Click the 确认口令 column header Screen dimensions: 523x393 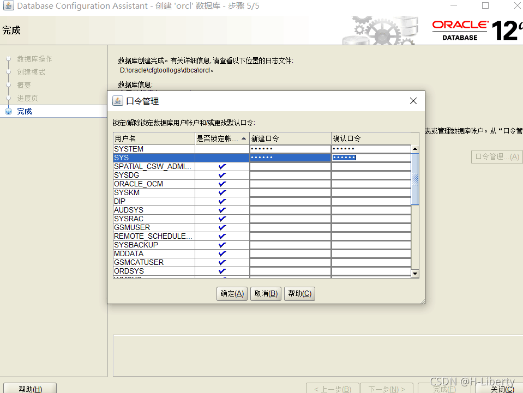[375, 138]
